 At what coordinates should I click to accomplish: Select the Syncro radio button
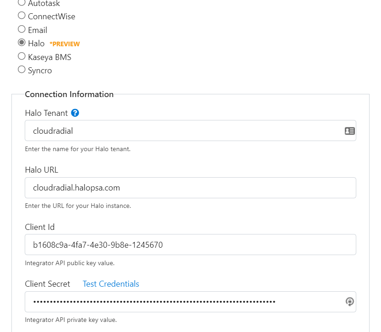coord(22,70)
